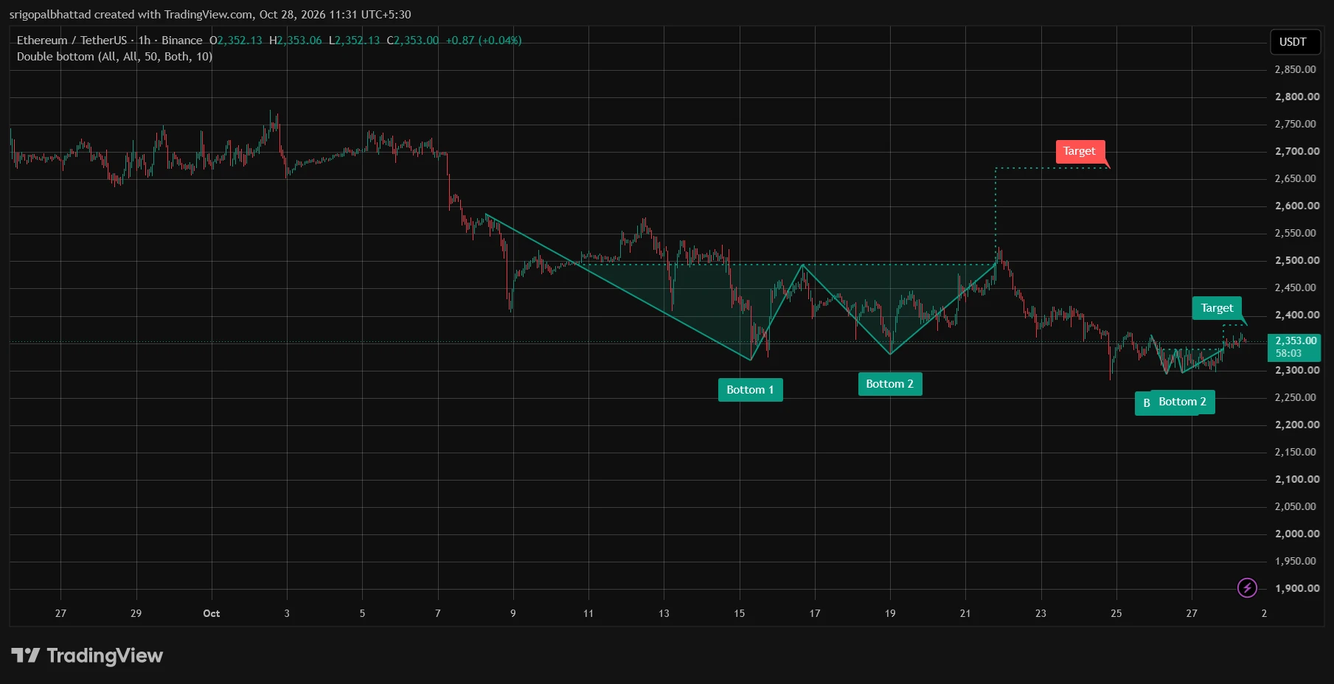Click the 2,850.00 price axis label
This screenshot has width=1334, height=684.
pos(1296,69)
